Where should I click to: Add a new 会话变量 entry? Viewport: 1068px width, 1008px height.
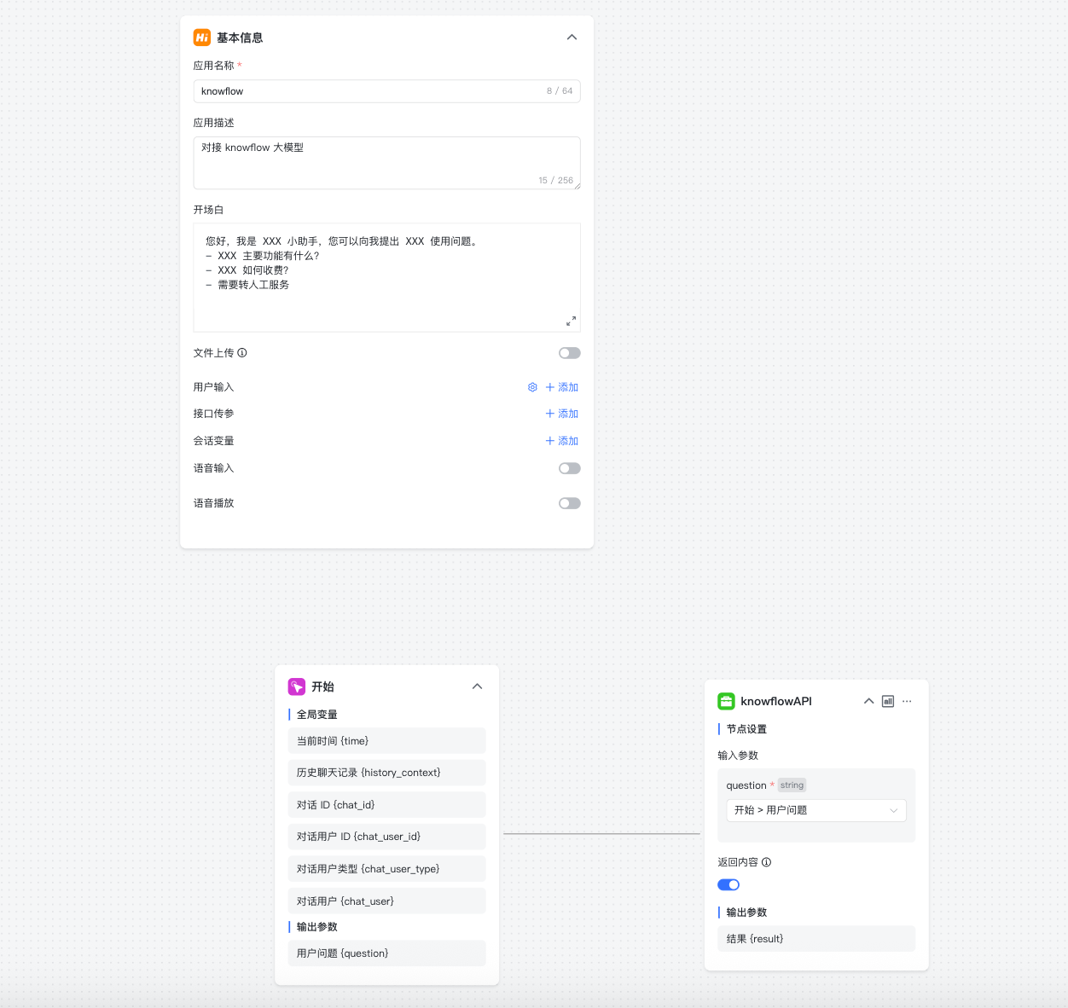point(562,441)
